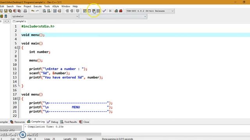Image resolution: width=250 pixels, height=140 pixels.
Task: Click the left-pane tab scroll left arrow
Action: (x=5, y=21)
